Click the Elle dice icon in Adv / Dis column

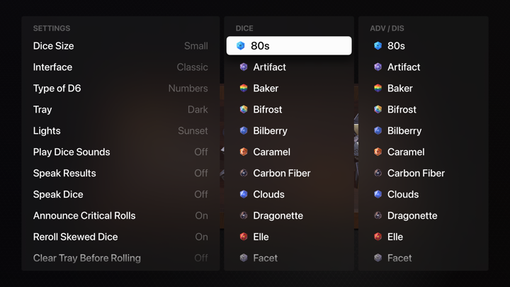pyautogui.click(x=378, y=237)
